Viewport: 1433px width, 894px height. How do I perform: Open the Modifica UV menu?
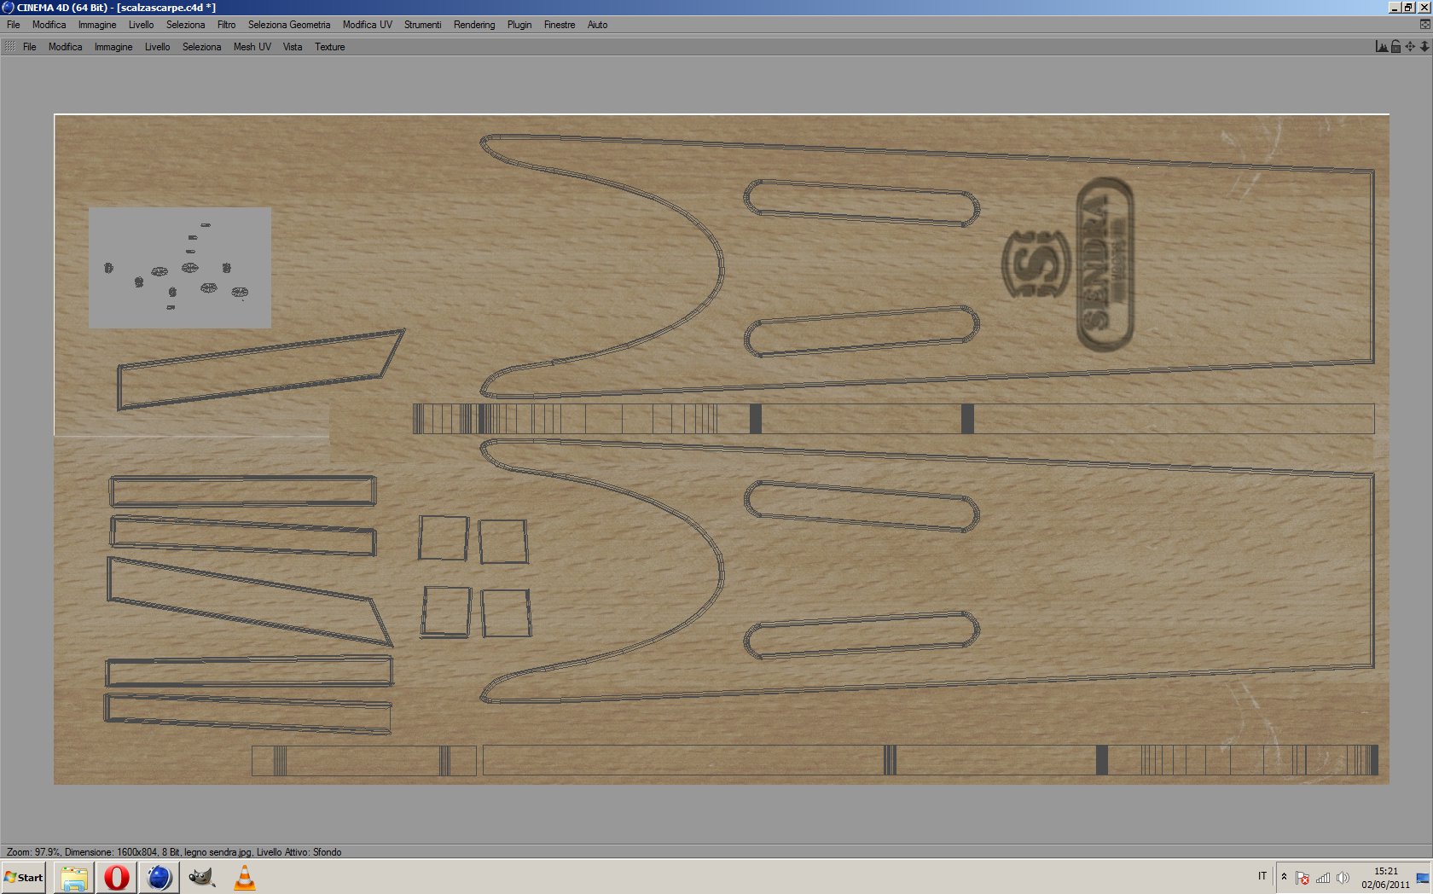[368, 25]
